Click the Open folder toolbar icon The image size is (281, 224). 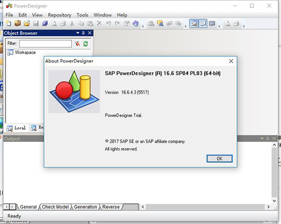click(x=27, y=23)
